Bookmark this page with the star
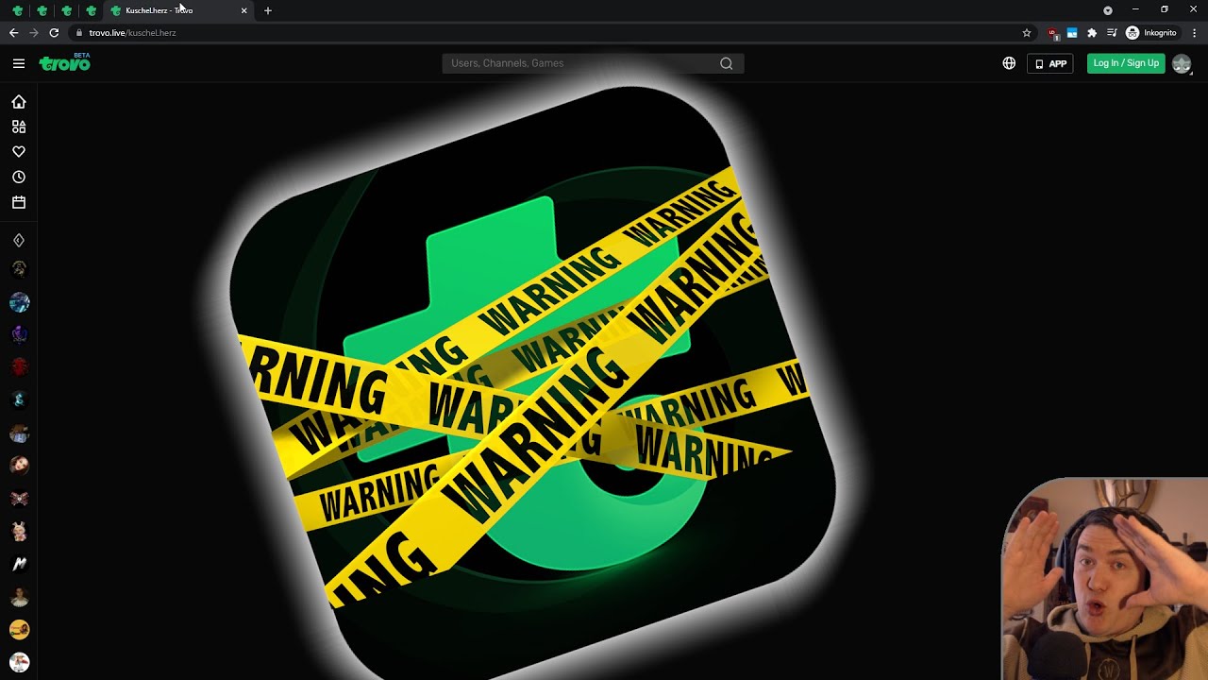The height and width of the screenshot is (680, 1208). coord(1027,33)
